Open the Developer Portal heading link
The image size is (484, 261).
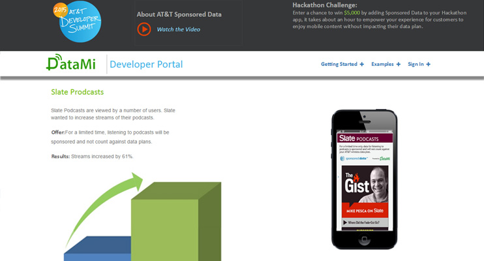146,64
